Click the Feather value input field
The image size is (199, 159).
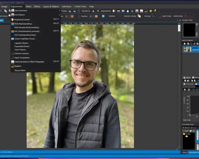coord(92,16)
